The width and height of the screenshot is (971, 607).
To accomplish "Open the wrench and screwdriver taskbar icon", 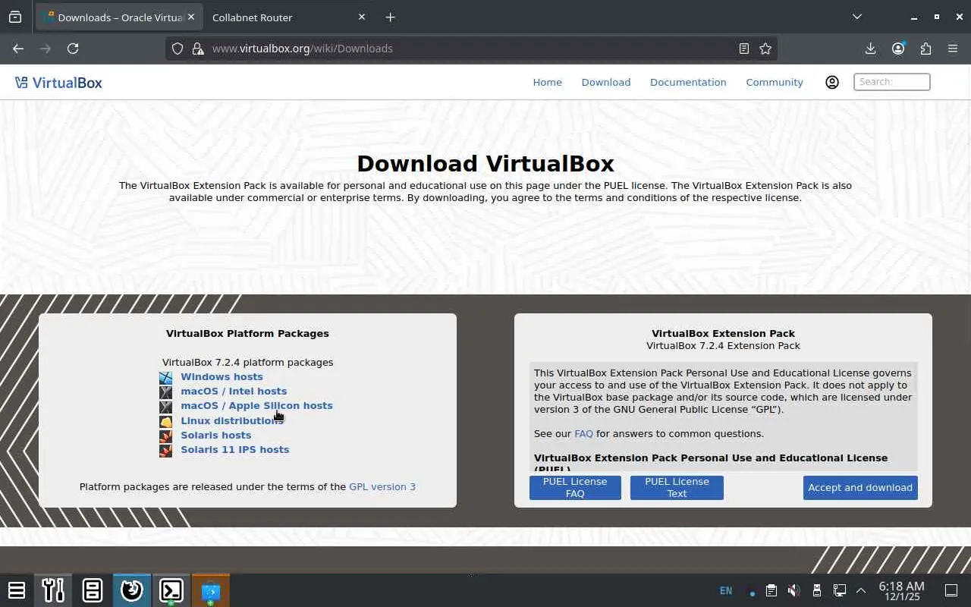I will [53, 590].
